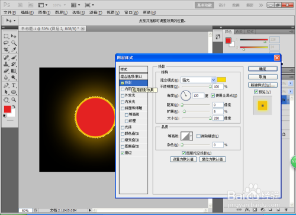Toggle 图层挖空投影 checkbox
The height and width of the screenshot is (215, 296).
(184, 153)
